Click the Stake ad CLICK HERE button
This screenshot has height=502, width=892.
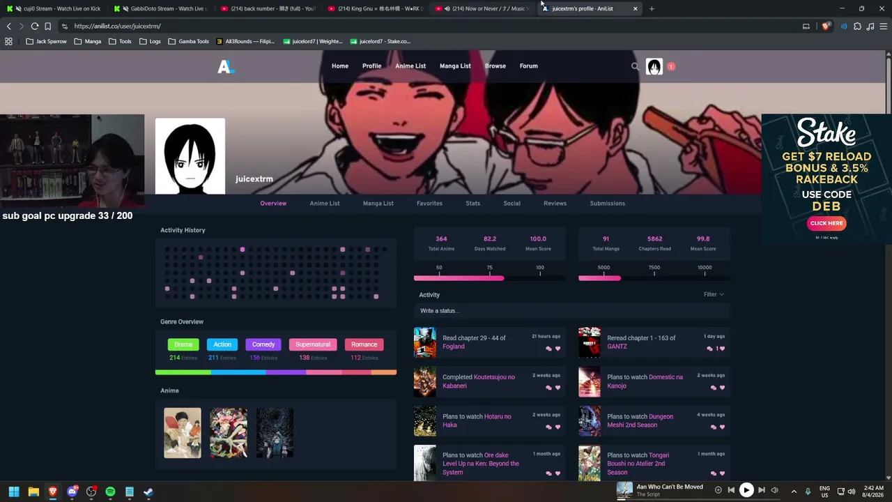826,223
